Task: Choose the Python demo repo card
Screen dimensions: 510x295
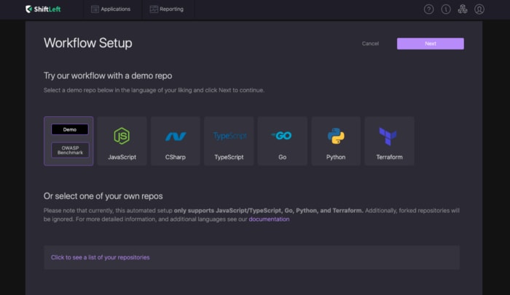Action: [x=336, y=141]
